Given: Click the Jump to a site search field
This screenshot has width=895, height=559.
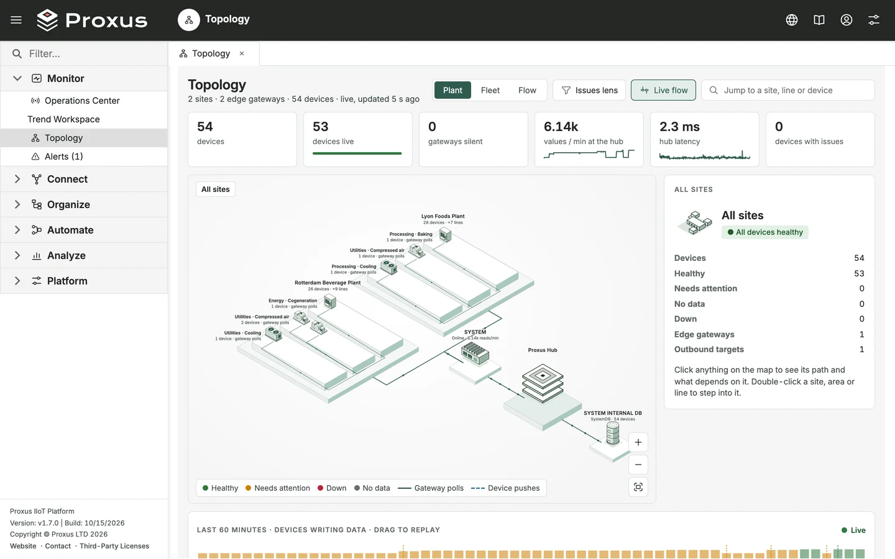Looking at the screenshot, I should [x=788, y=90].
